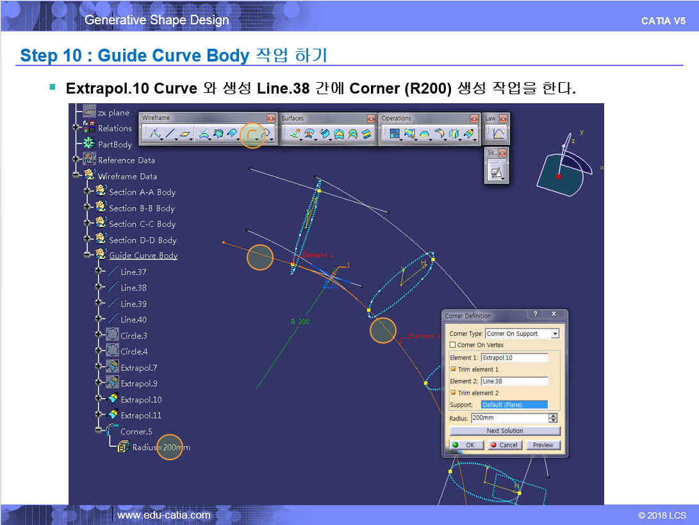This screenshot has width=699, height=525.
Task: Select the Corner tool in Wireframe toolbar
Action: 250,134
